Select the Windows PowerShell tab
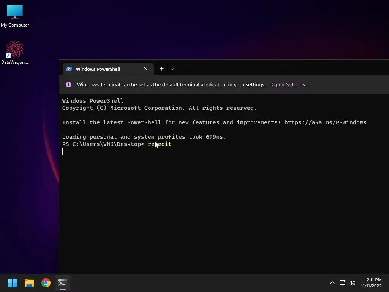Image resolution: width=389 pixels, height=292 pixels. pos(108,69)
